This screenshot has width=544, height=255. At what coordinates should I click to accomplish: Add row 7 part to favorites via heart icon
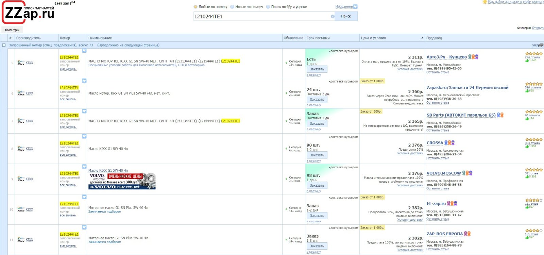pyautogui.click(x=84, y=111)
